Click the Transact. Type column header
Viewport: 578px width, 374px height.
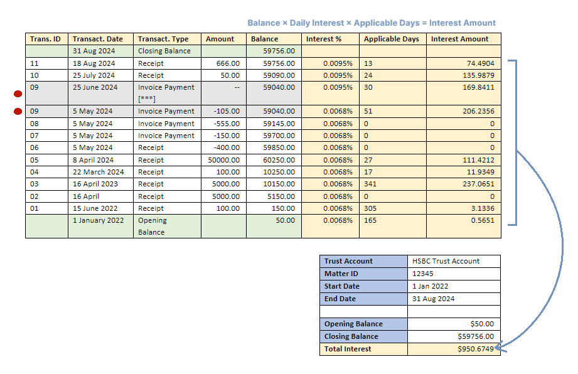click(x=168, y=39)
